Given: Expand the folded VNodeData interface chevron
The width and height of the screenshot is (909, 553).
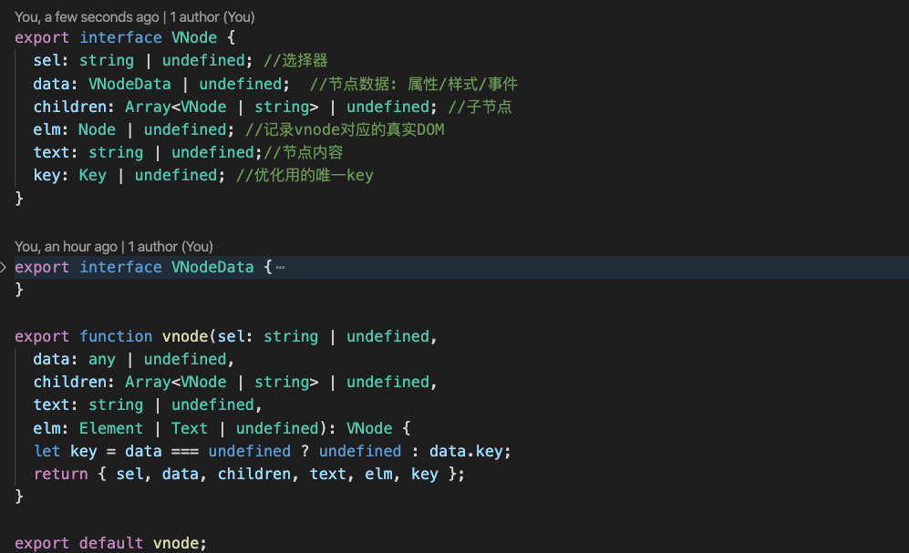Looking at the screenshot, I should click(x=5, y=267).
